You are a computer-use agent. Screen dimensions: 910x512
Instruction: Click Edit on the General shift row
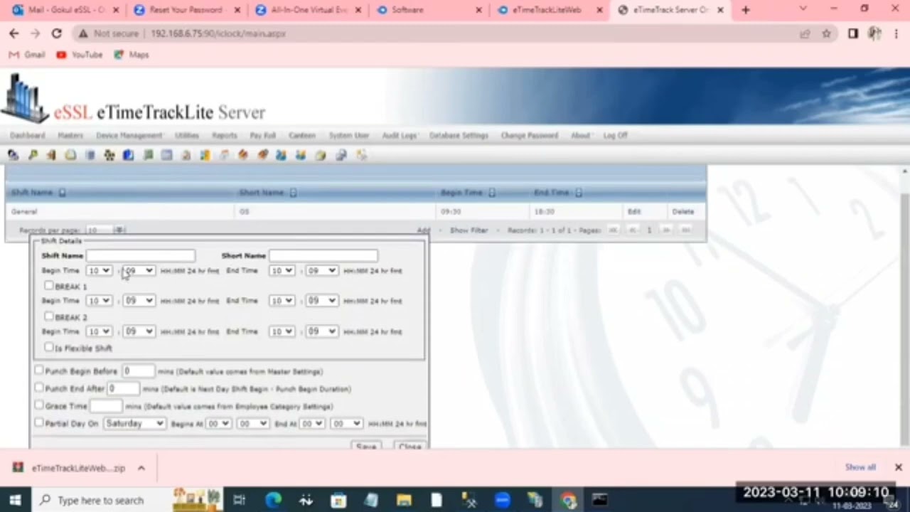[x=634, y=211]
